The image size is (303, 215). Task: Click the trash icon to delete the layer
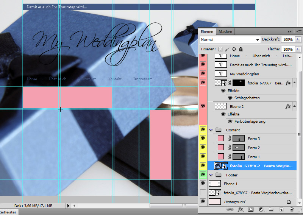pos(291,209)
